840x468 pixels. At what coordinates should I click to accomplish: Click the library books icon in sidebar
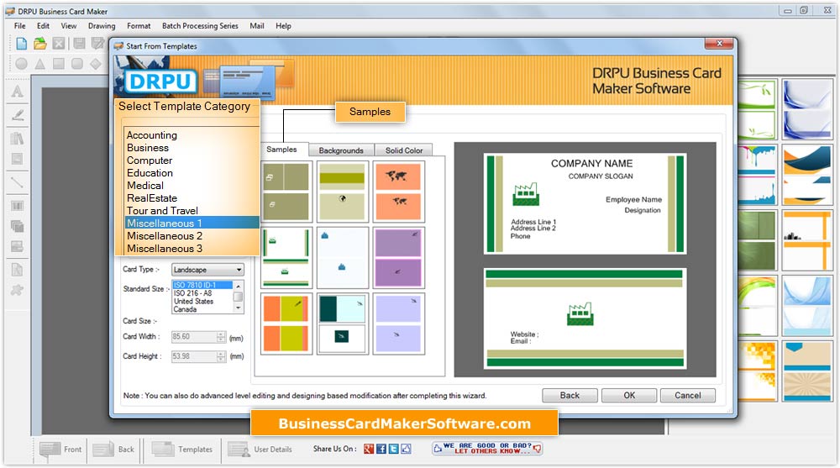click(x=17, y=139)
